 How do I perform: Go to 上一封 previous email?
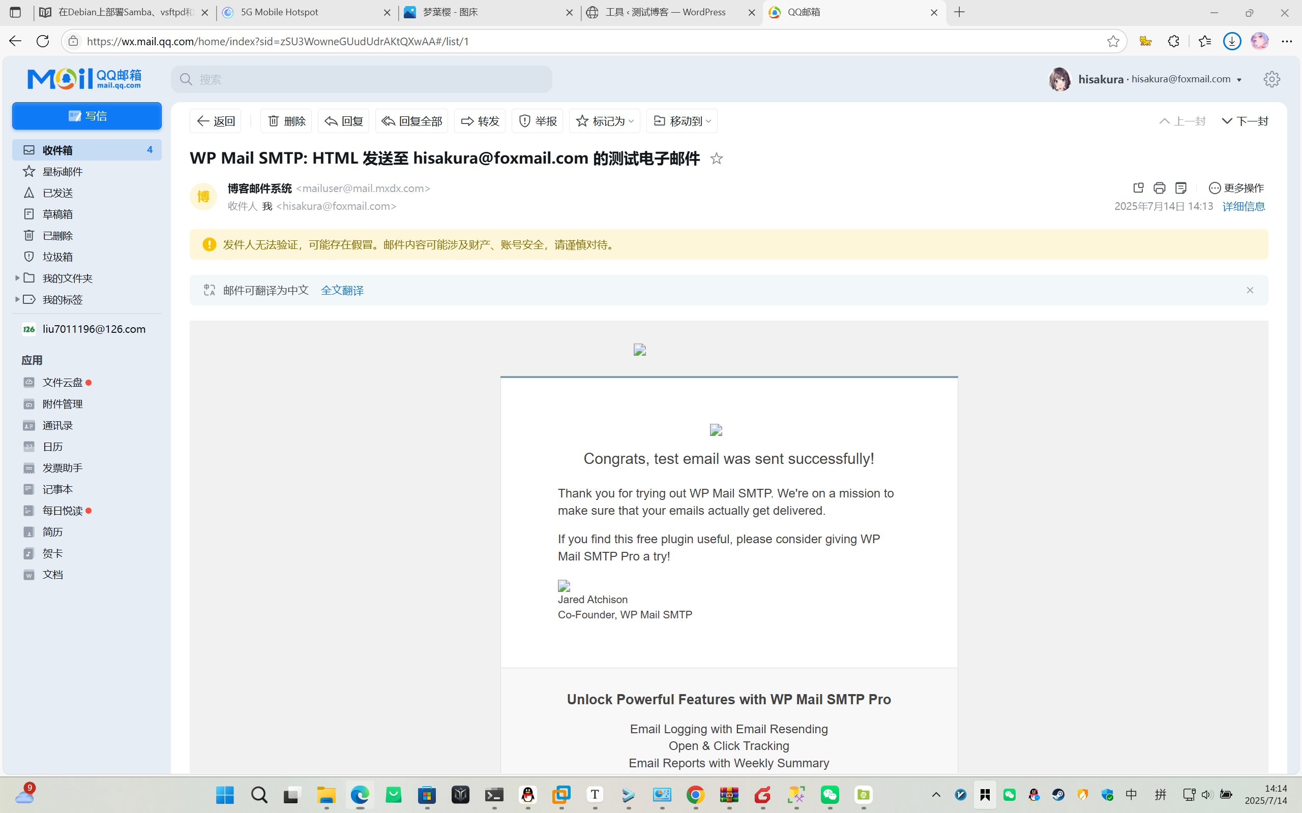click(1182, 121)
